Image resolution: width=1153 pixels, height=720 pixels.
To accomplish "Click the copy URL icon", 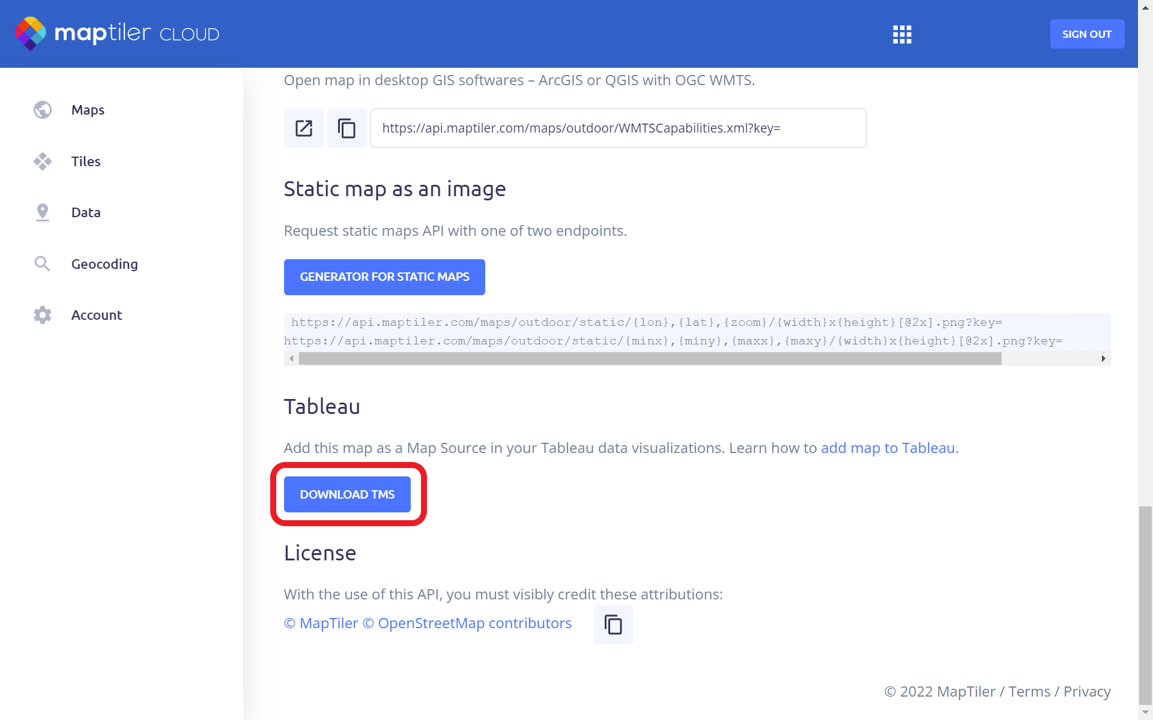I will click(346, 128).
